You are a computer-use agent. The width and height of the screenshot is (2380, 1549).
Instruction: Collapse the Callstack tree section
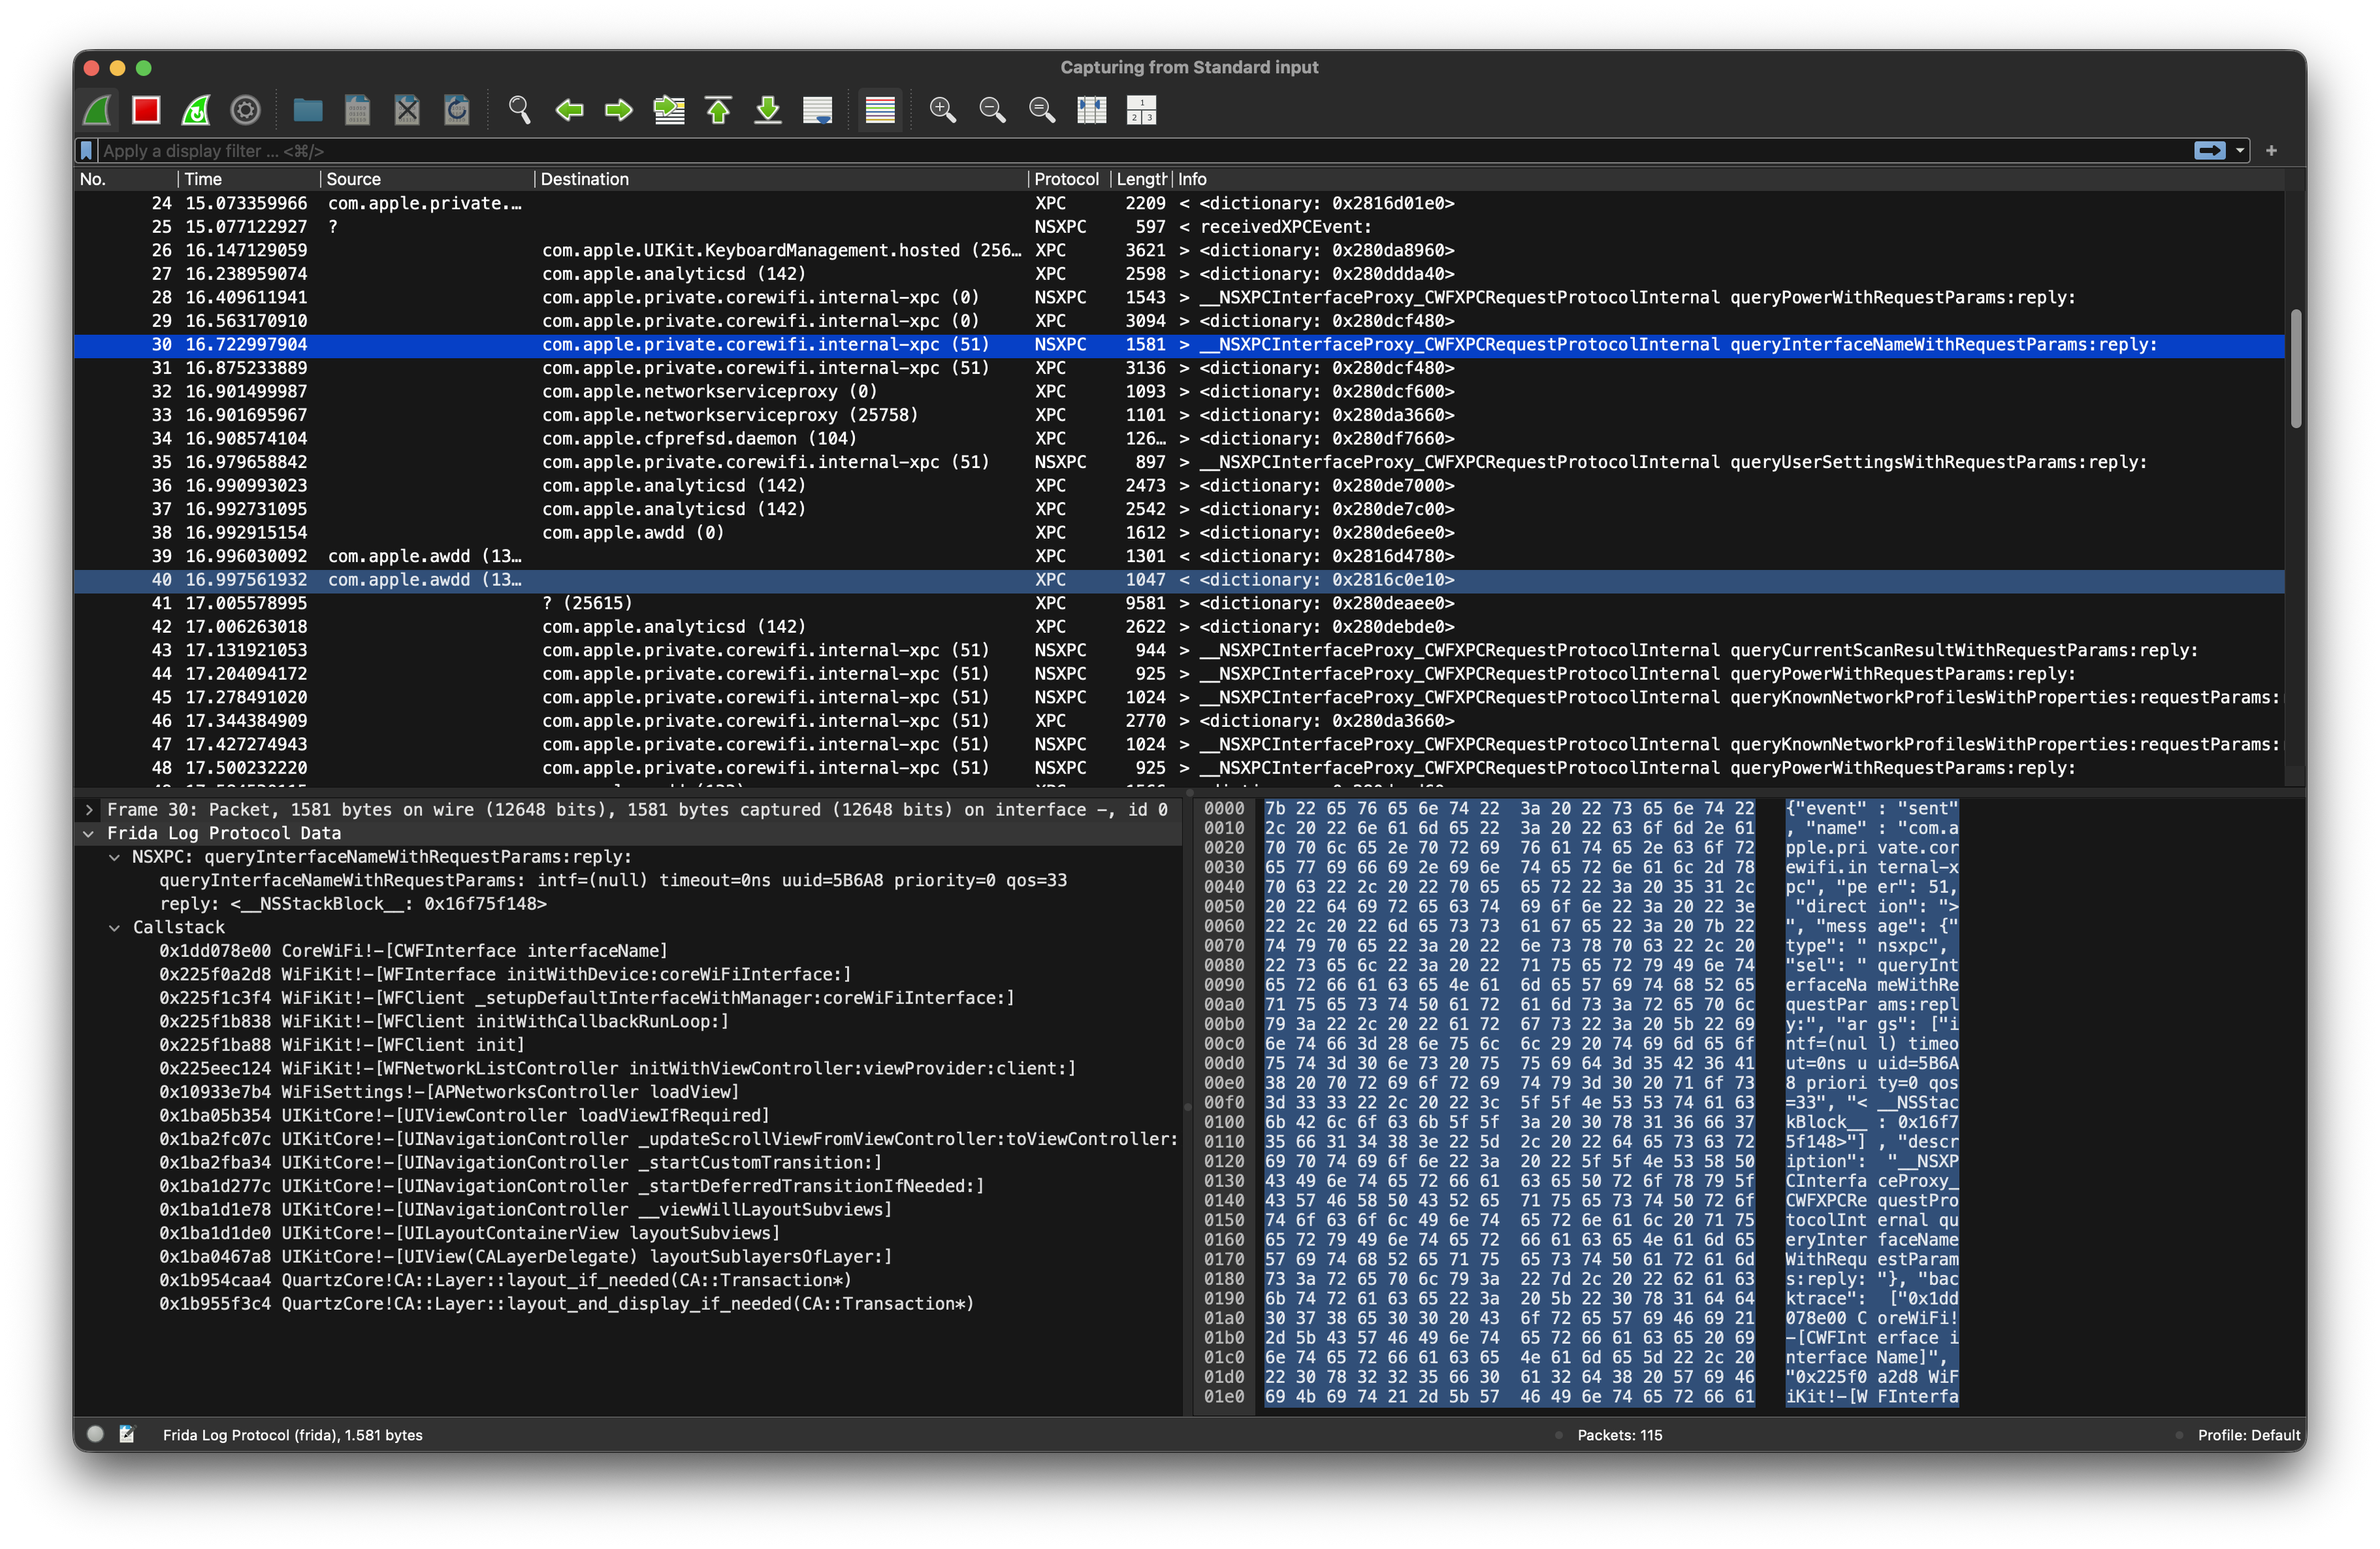point(114,928)
